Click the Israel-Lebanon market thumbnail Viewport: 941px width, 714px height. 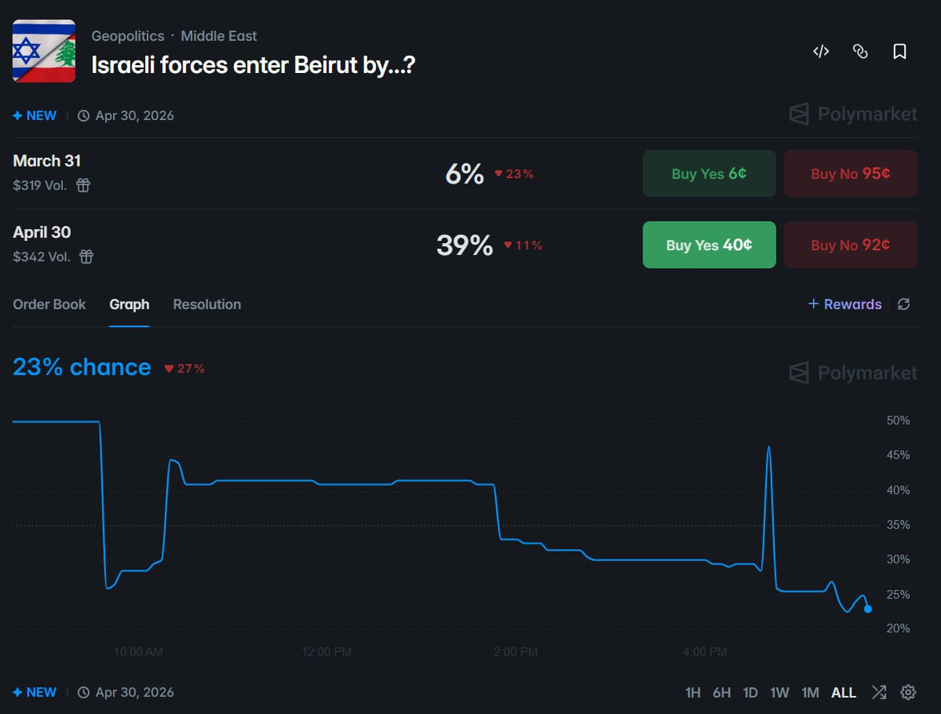44,51
